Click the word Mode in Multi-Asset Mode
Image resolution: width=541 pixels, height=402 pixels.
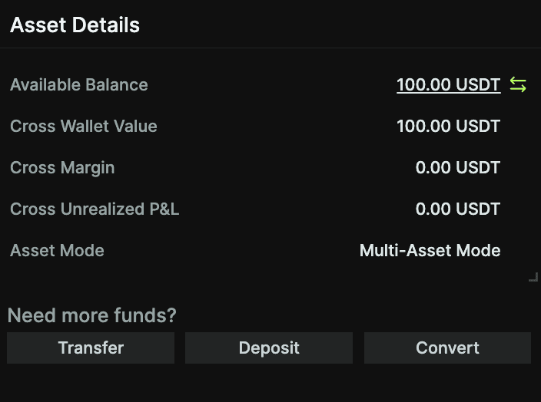coord(478,250)
